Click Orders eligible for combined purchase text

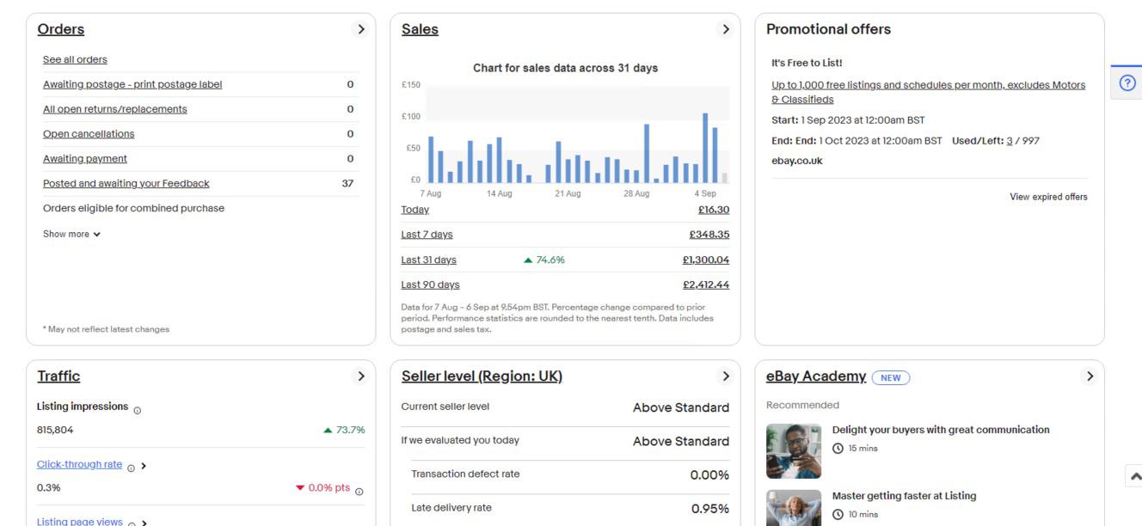(x=133, y=208)
